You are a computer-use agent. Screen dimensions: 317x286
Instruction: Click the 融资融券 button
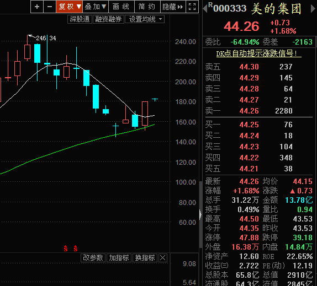point(108,19)
